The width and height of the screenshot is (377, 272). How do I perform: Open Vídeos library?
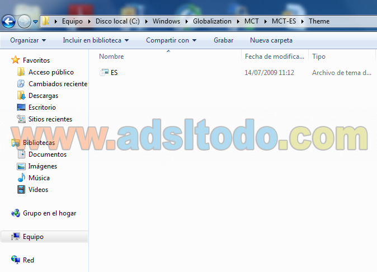coord(38,190)
